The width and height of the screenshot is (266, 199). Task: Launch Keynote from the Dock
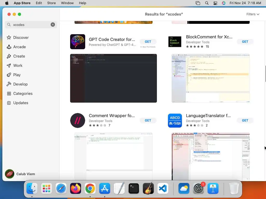pyautogui.click(x=213, y=188)
